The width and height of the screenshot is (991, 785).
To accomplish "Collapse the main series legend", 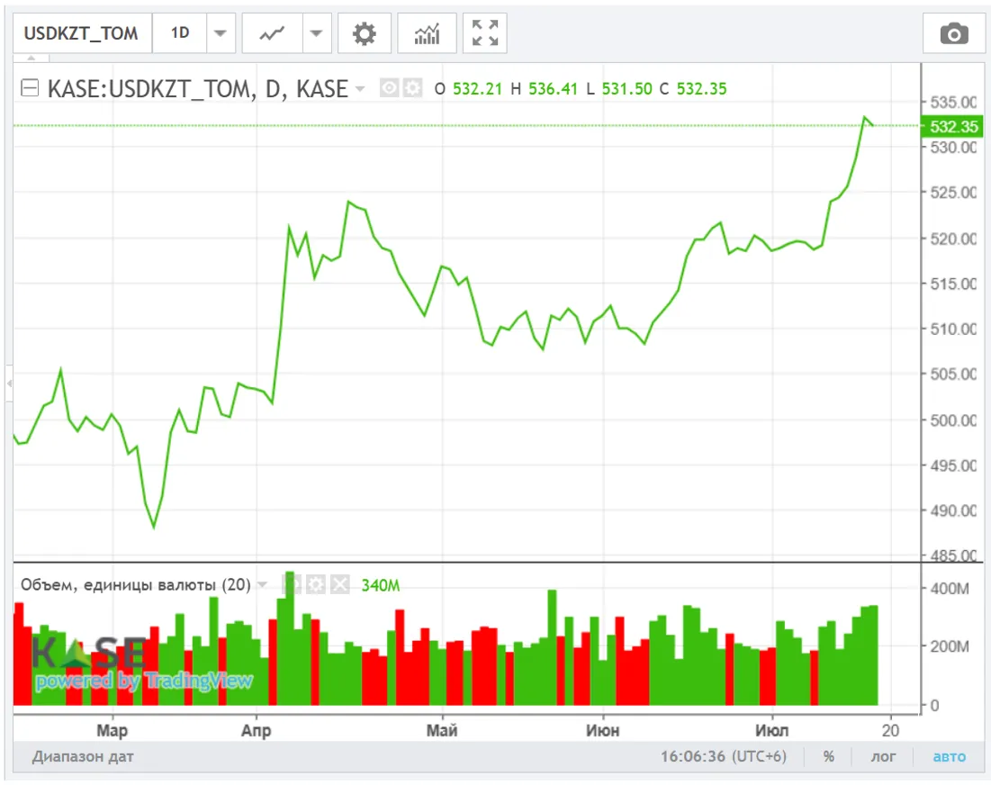I will point(31,88).
